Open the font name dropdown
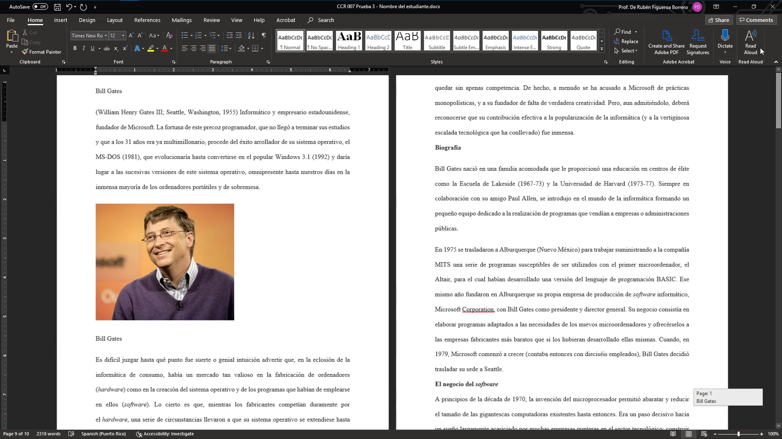The width and height of the screenshot is (782, 439). 106,35
